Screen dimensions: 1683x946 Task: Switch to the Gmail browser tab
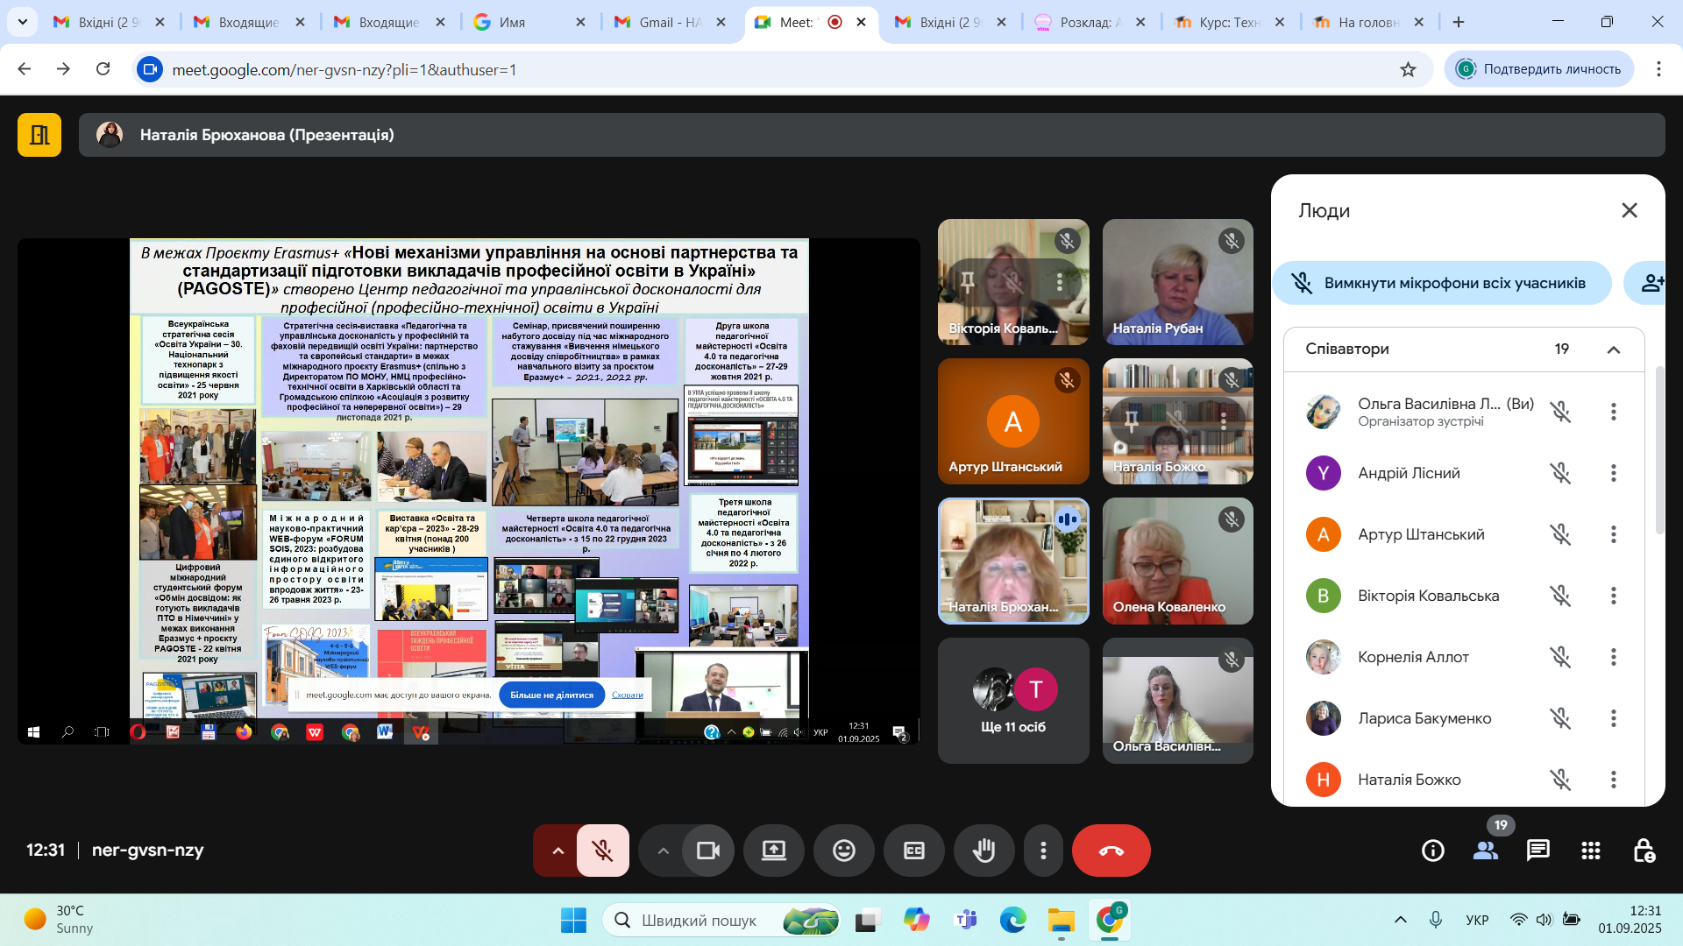click(671, 22)
